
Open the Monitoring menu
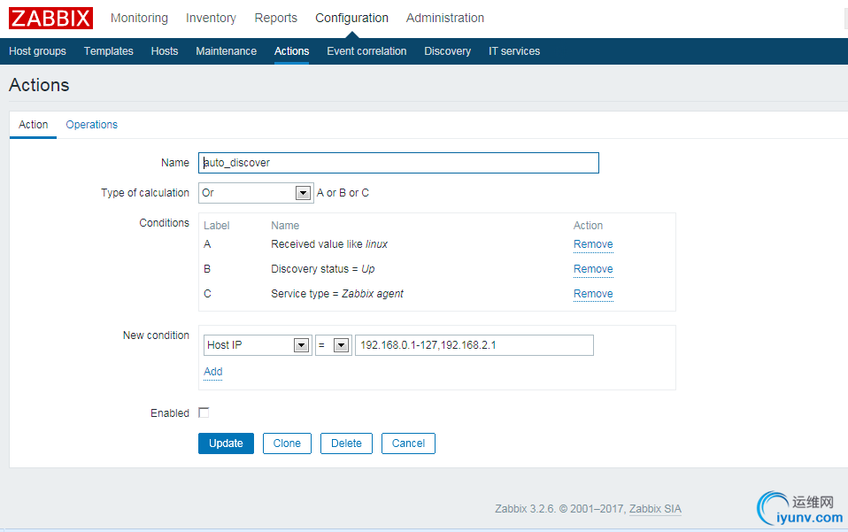click(x=139, y=18)
